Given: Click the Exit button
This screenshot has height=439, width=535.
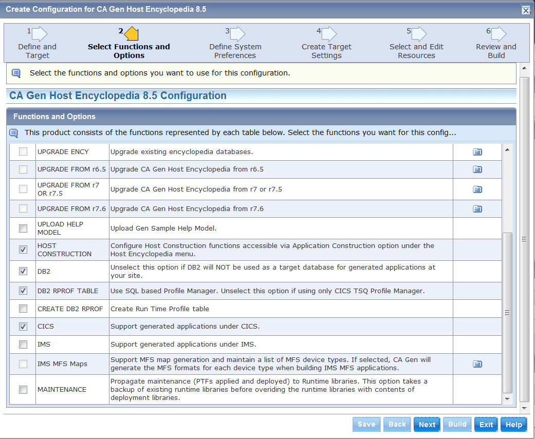Looking at the screenshot, I should tap(486, 425).
